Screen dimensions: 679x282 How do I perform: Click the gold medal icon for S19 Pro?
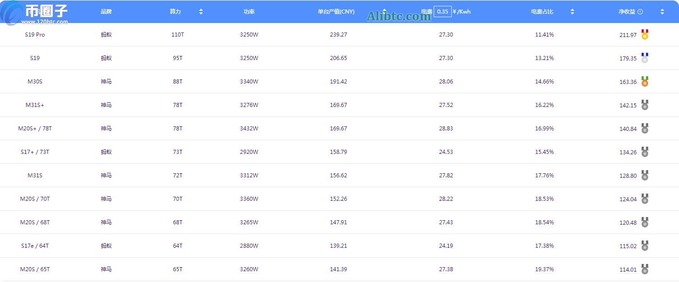point(645,35)
